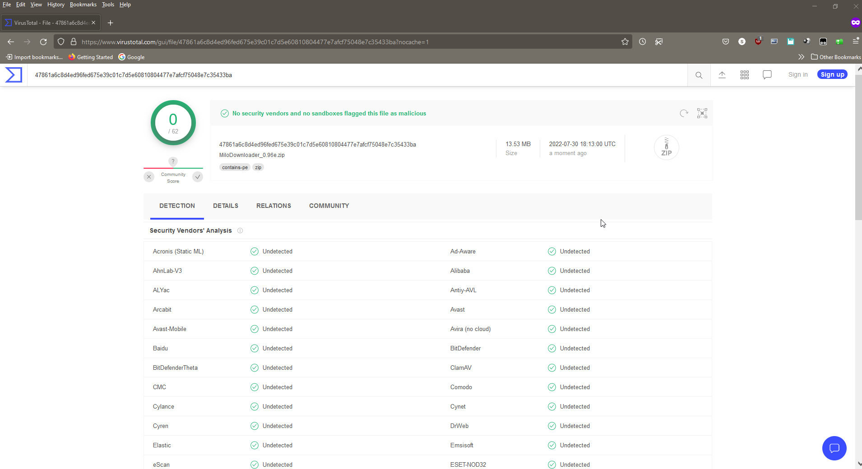Click the 2022-07-30 18:13:00 UTC timestamp
The height and width of the screenshot is (469, 862).
[x=582, y=144]
